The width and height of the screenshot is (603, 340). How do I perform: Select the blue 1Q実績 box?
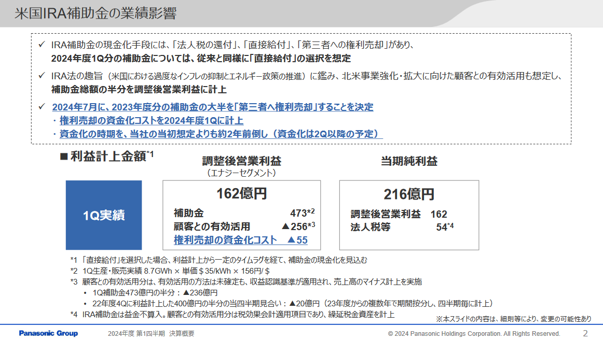(103, 215)
